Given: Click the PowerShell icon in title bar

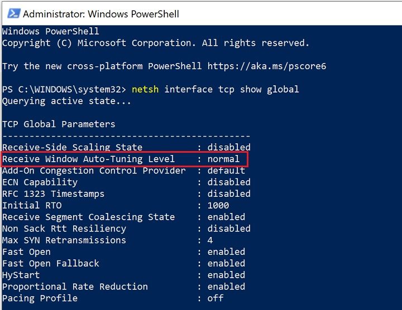Looking at the screenshot, I should click(12, 13).
